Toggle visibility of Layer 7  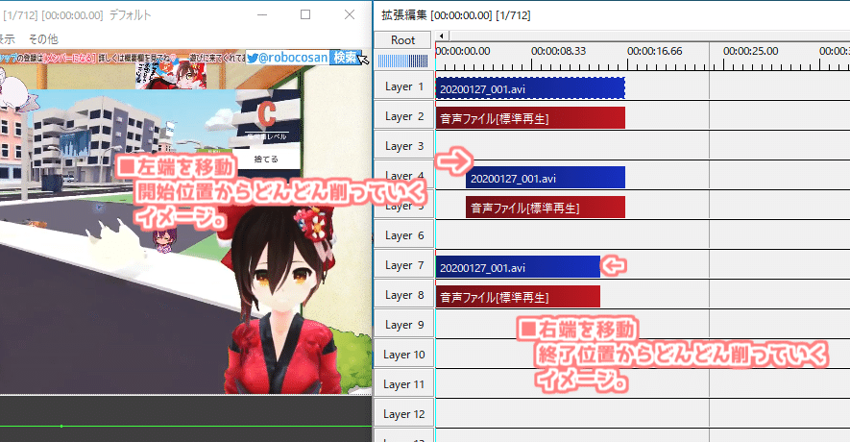tap(403, 265)
